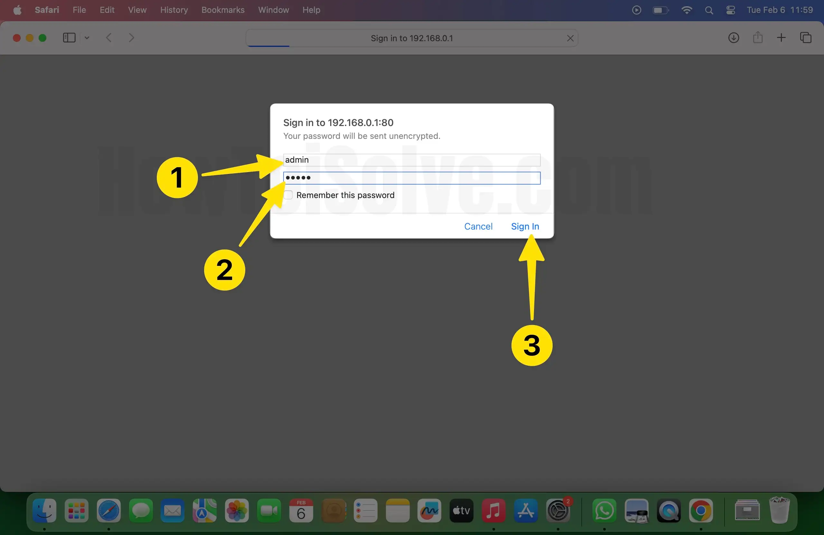Toggle the Safari sidebar
824x535 pixels.
(69, 38)
